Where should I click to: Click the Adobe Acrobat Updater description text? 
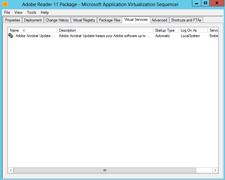104,36
